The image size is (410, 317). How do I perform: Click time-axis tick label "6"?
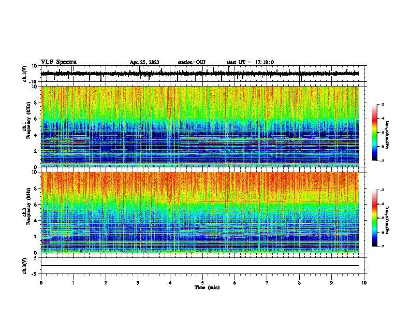[x=235, y=283]
